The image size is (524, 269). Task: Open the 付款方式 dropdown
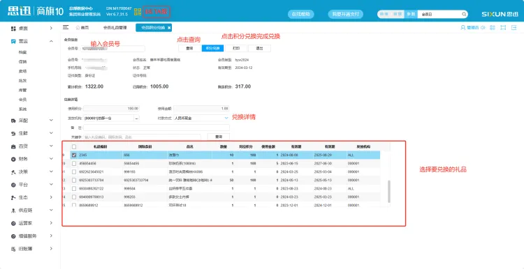[226, 118]
